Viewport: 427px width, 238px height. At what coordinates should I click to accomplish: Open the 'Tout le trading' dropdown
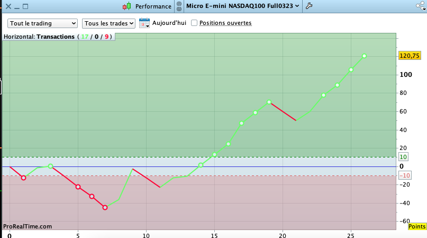pos(42,23)
